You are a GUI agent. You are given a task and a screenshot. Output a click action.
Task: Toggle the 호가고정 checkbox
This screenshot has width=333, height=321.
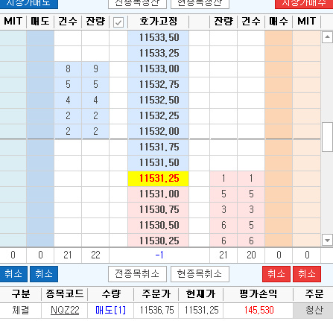pyautogui.click(x=118, y=22)
